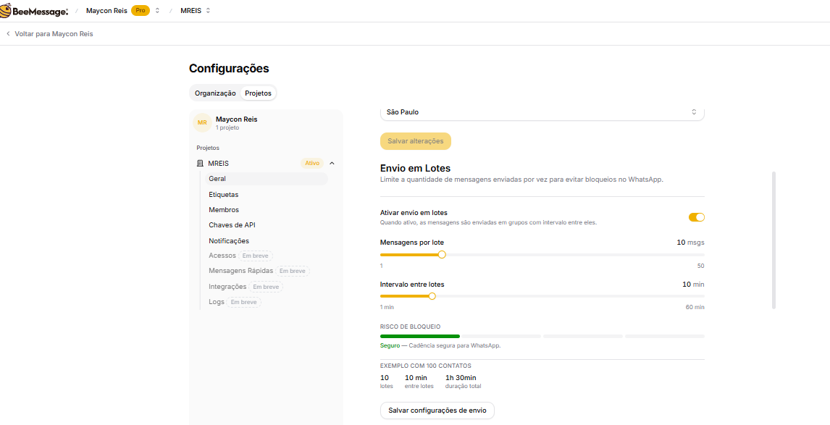830x425 pixels.
Task: Switch to the Organização tab
Action: click(x=215, y=93)
